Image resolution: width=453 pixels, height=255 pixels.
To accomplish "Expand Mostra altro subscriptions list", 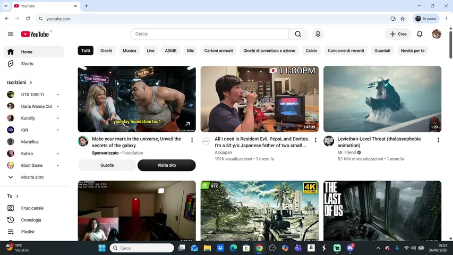I will (x=34, y=177).
